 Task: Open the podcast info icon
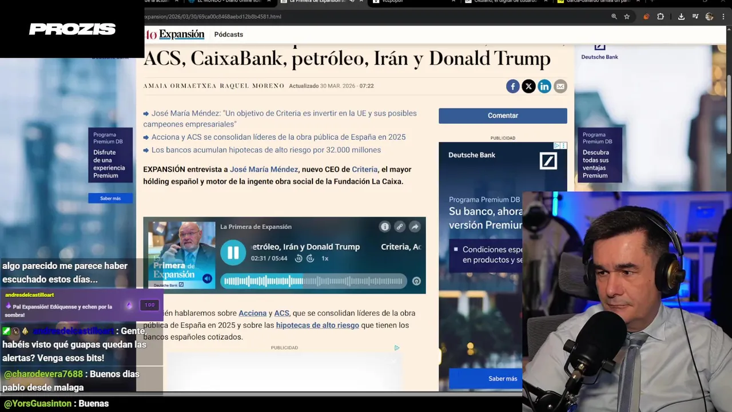(385, 227)
